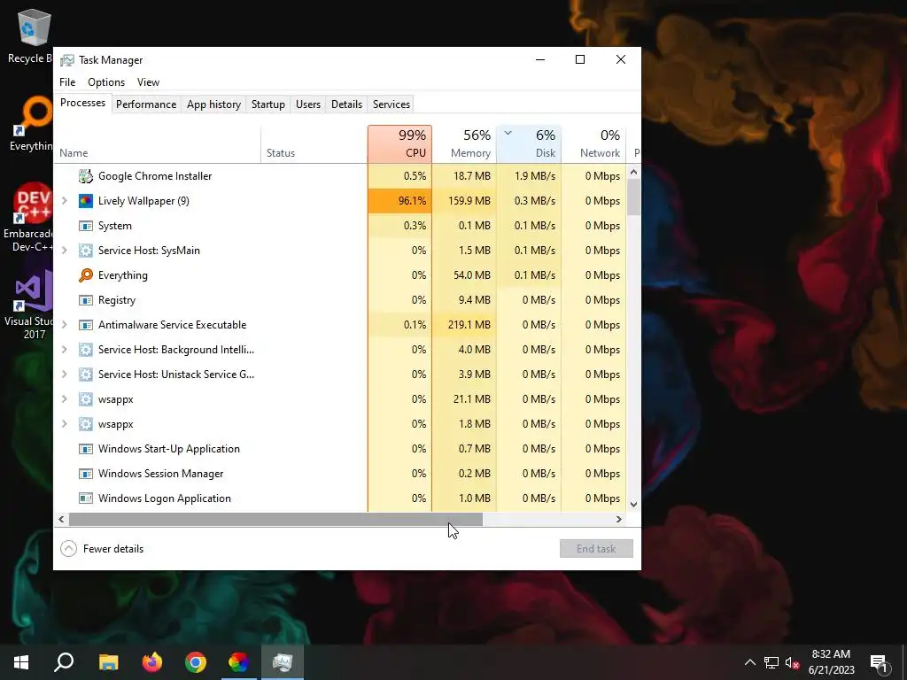Switch to the Users tab
The width and height of the screenshot is (907, 680).
307,104
